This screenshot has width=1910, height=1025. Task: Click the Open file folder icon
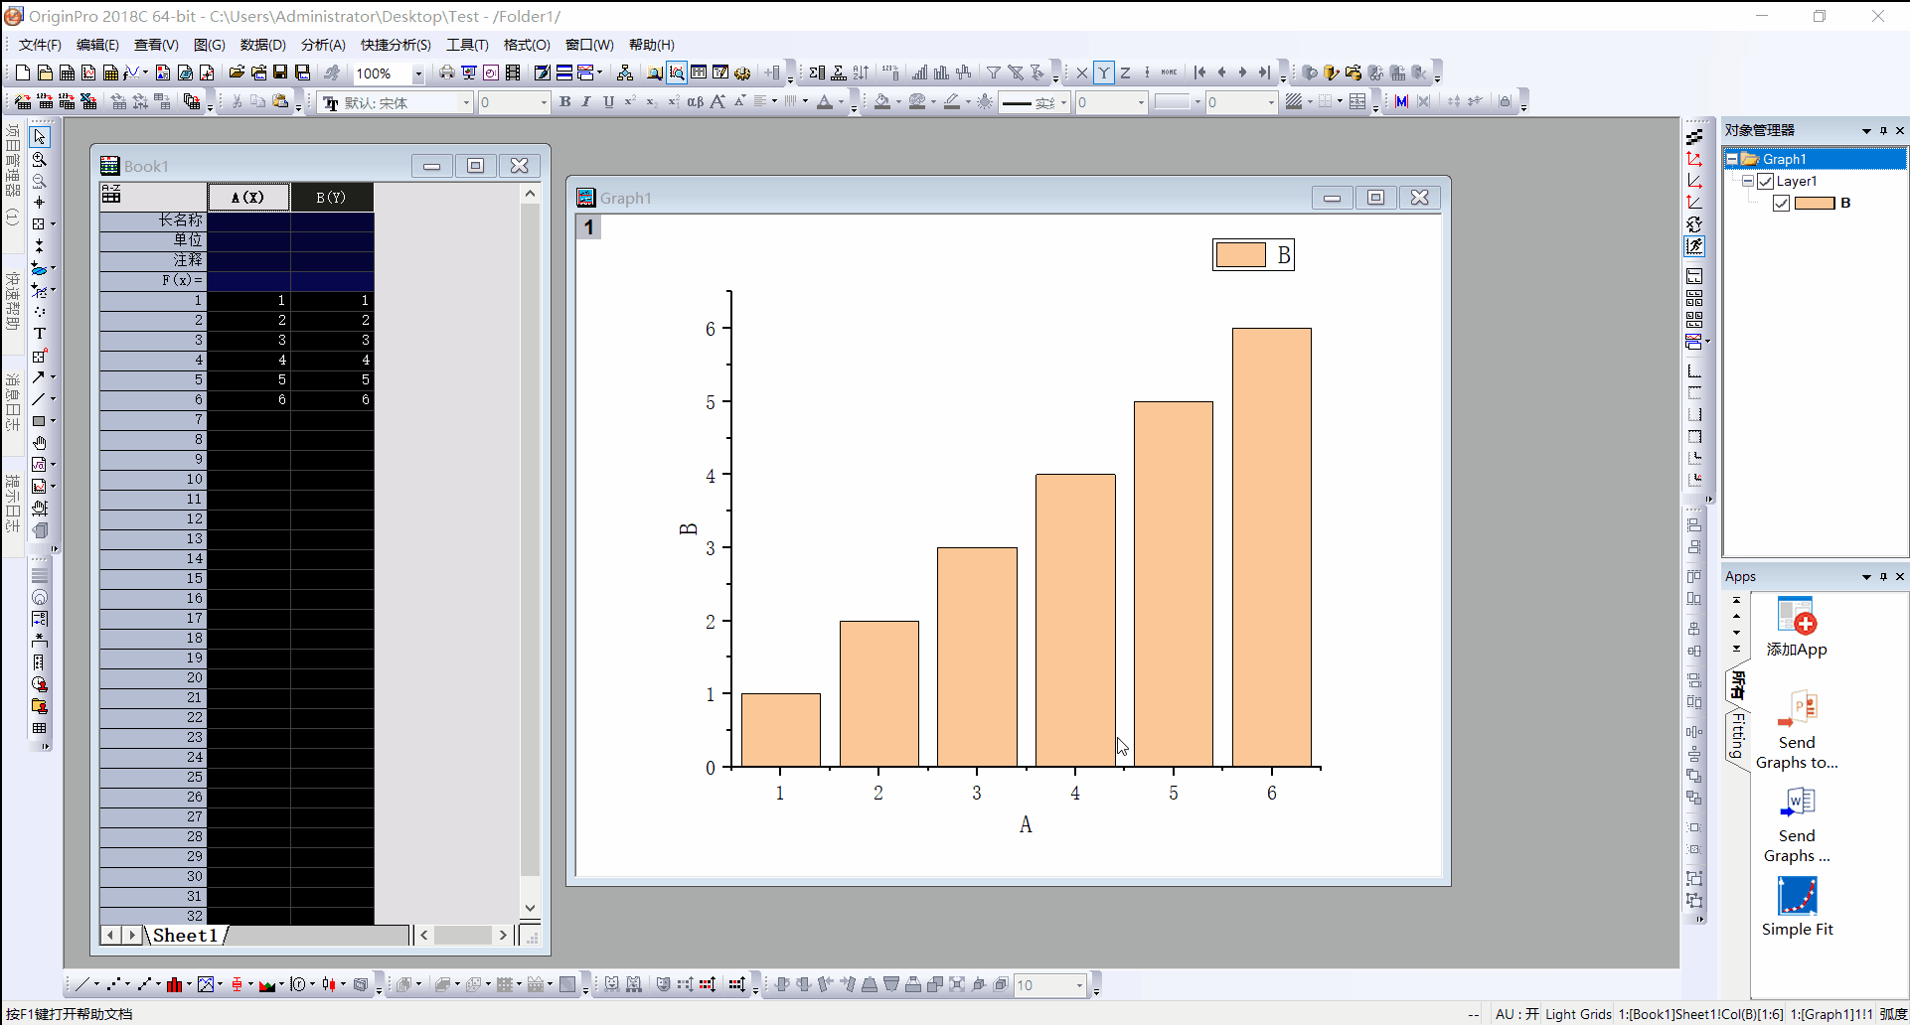tap(237, 73)
